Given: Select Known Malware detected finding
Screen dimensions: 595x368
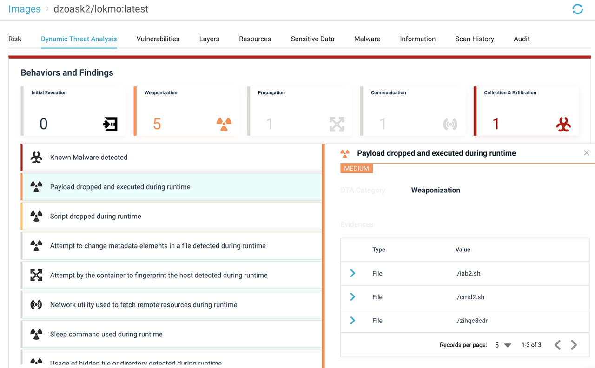Looking at the screenshot, I should 172,158.
